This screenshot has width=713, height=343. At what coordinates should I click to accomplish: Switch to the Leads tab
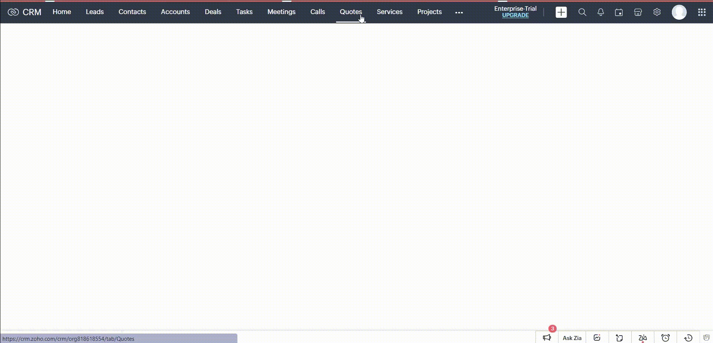click(x=95, y=12)
